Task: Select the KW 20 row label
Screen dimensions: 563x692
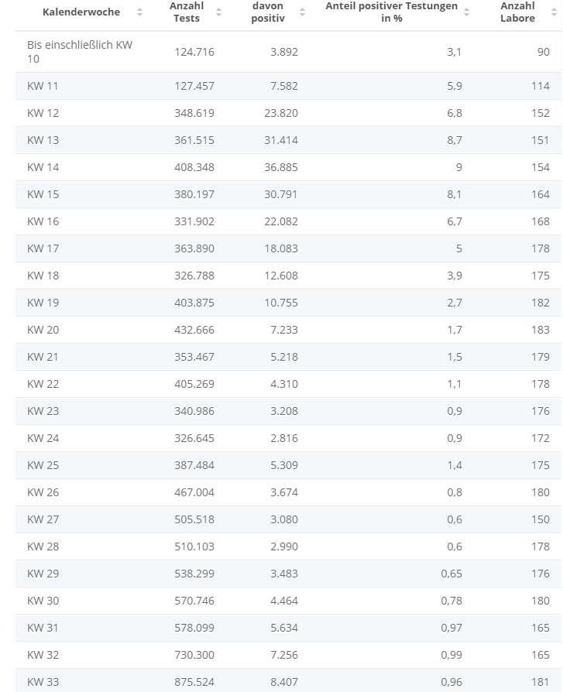Action: [x=43, y=330]
